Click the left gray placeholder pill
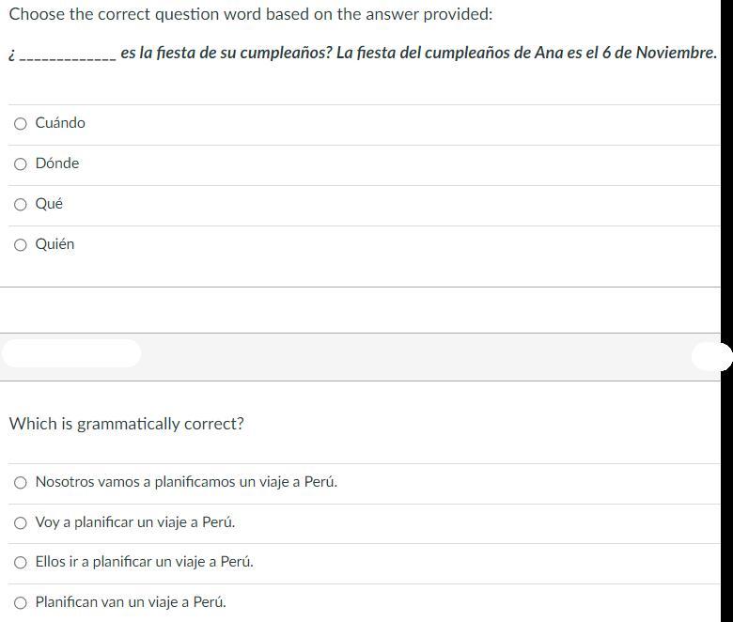The image size is (733, 622). click(71, 353)
